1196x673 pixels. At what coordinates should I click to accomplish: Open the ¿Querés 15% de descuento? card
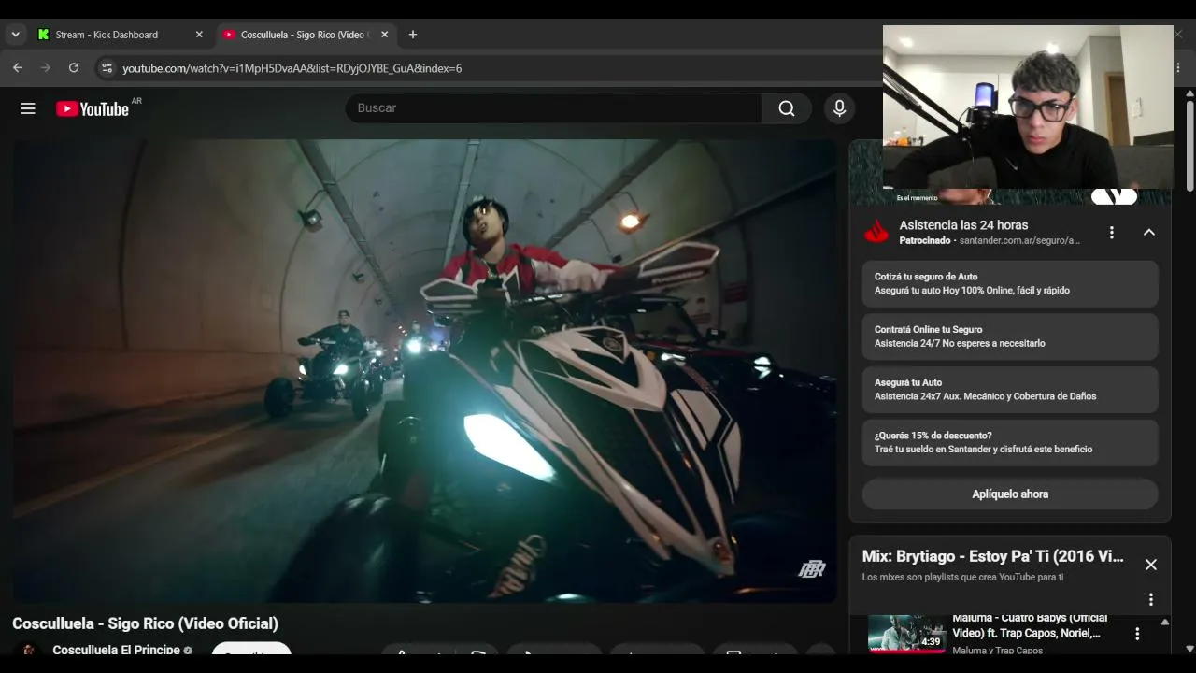[1010, 442]
